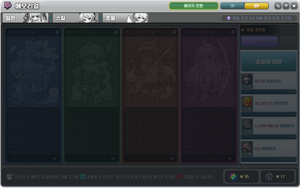Open 오늘의 미션 banner
Viewport: 300px width, 188px height.
(269, 62)
